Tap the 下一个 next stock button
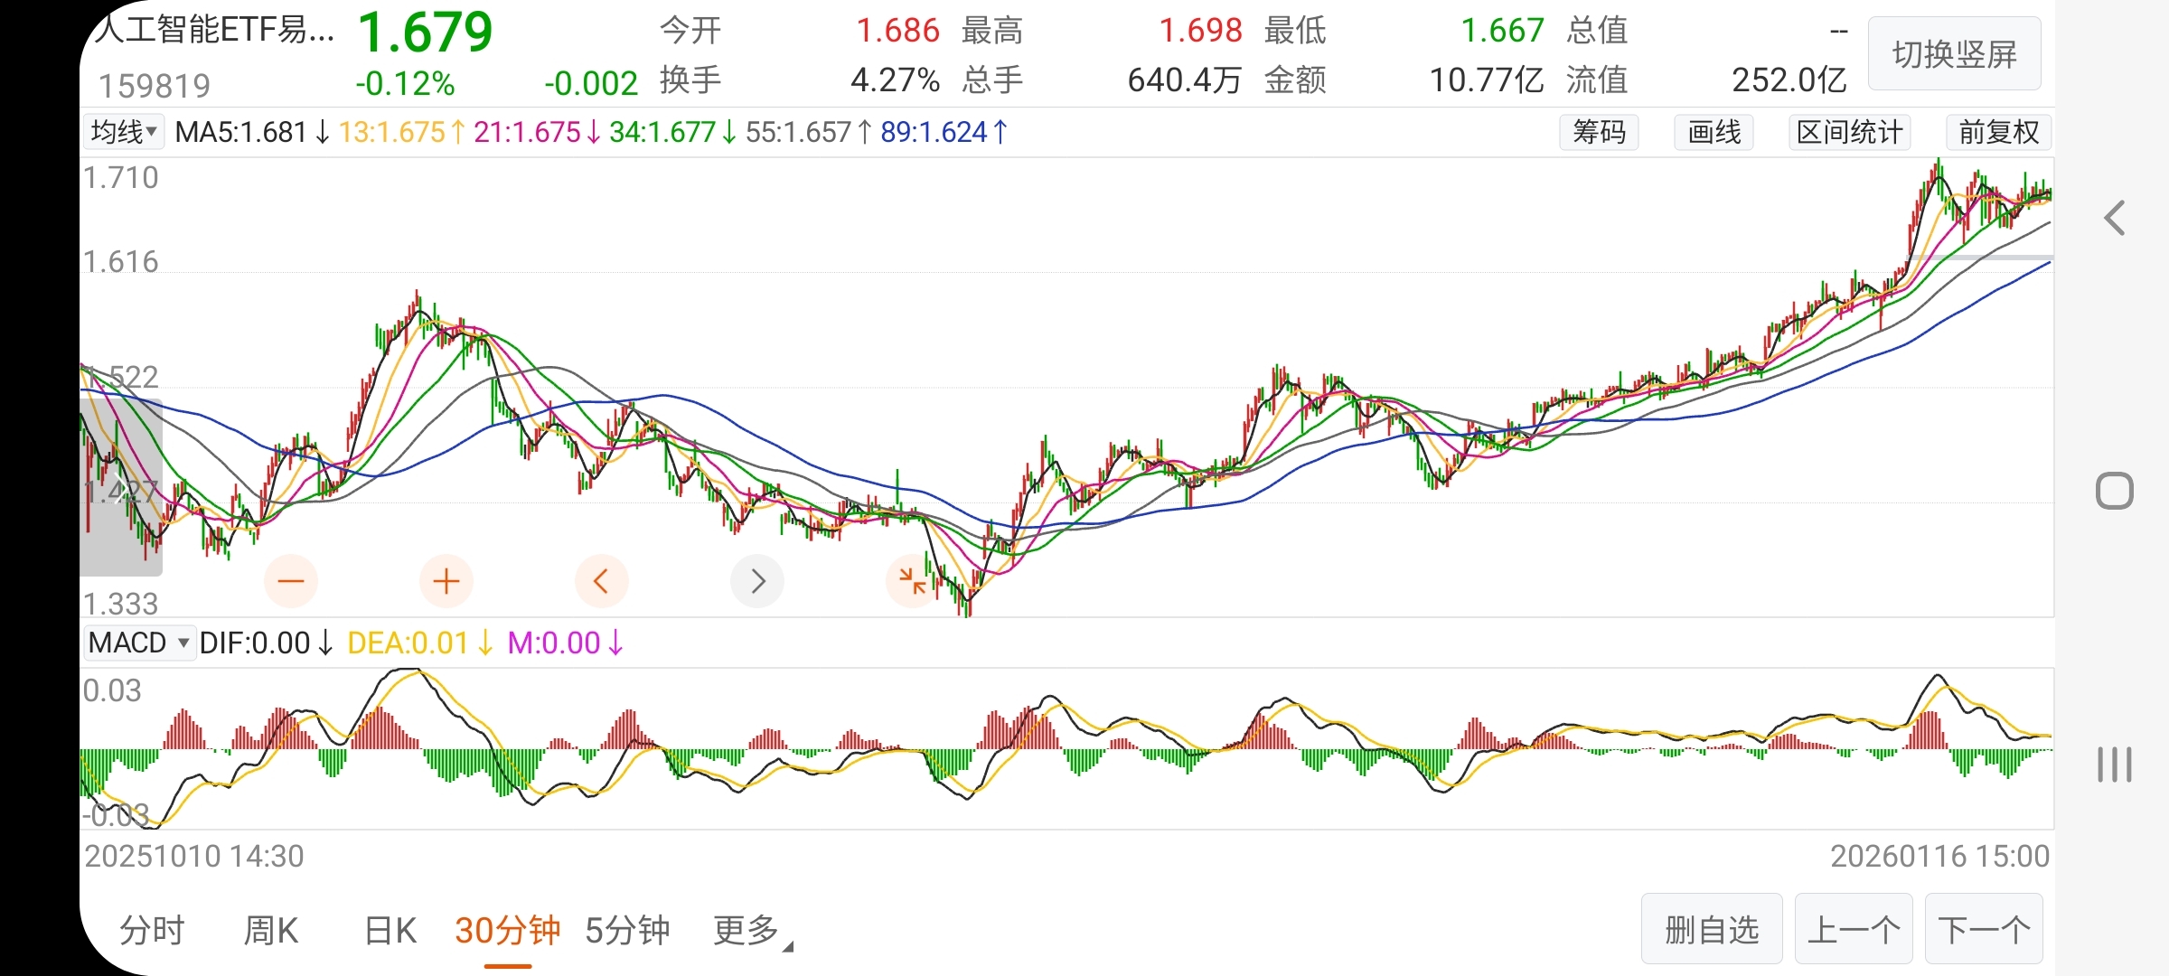2169x976 pixels. [x=1984, y=929]
